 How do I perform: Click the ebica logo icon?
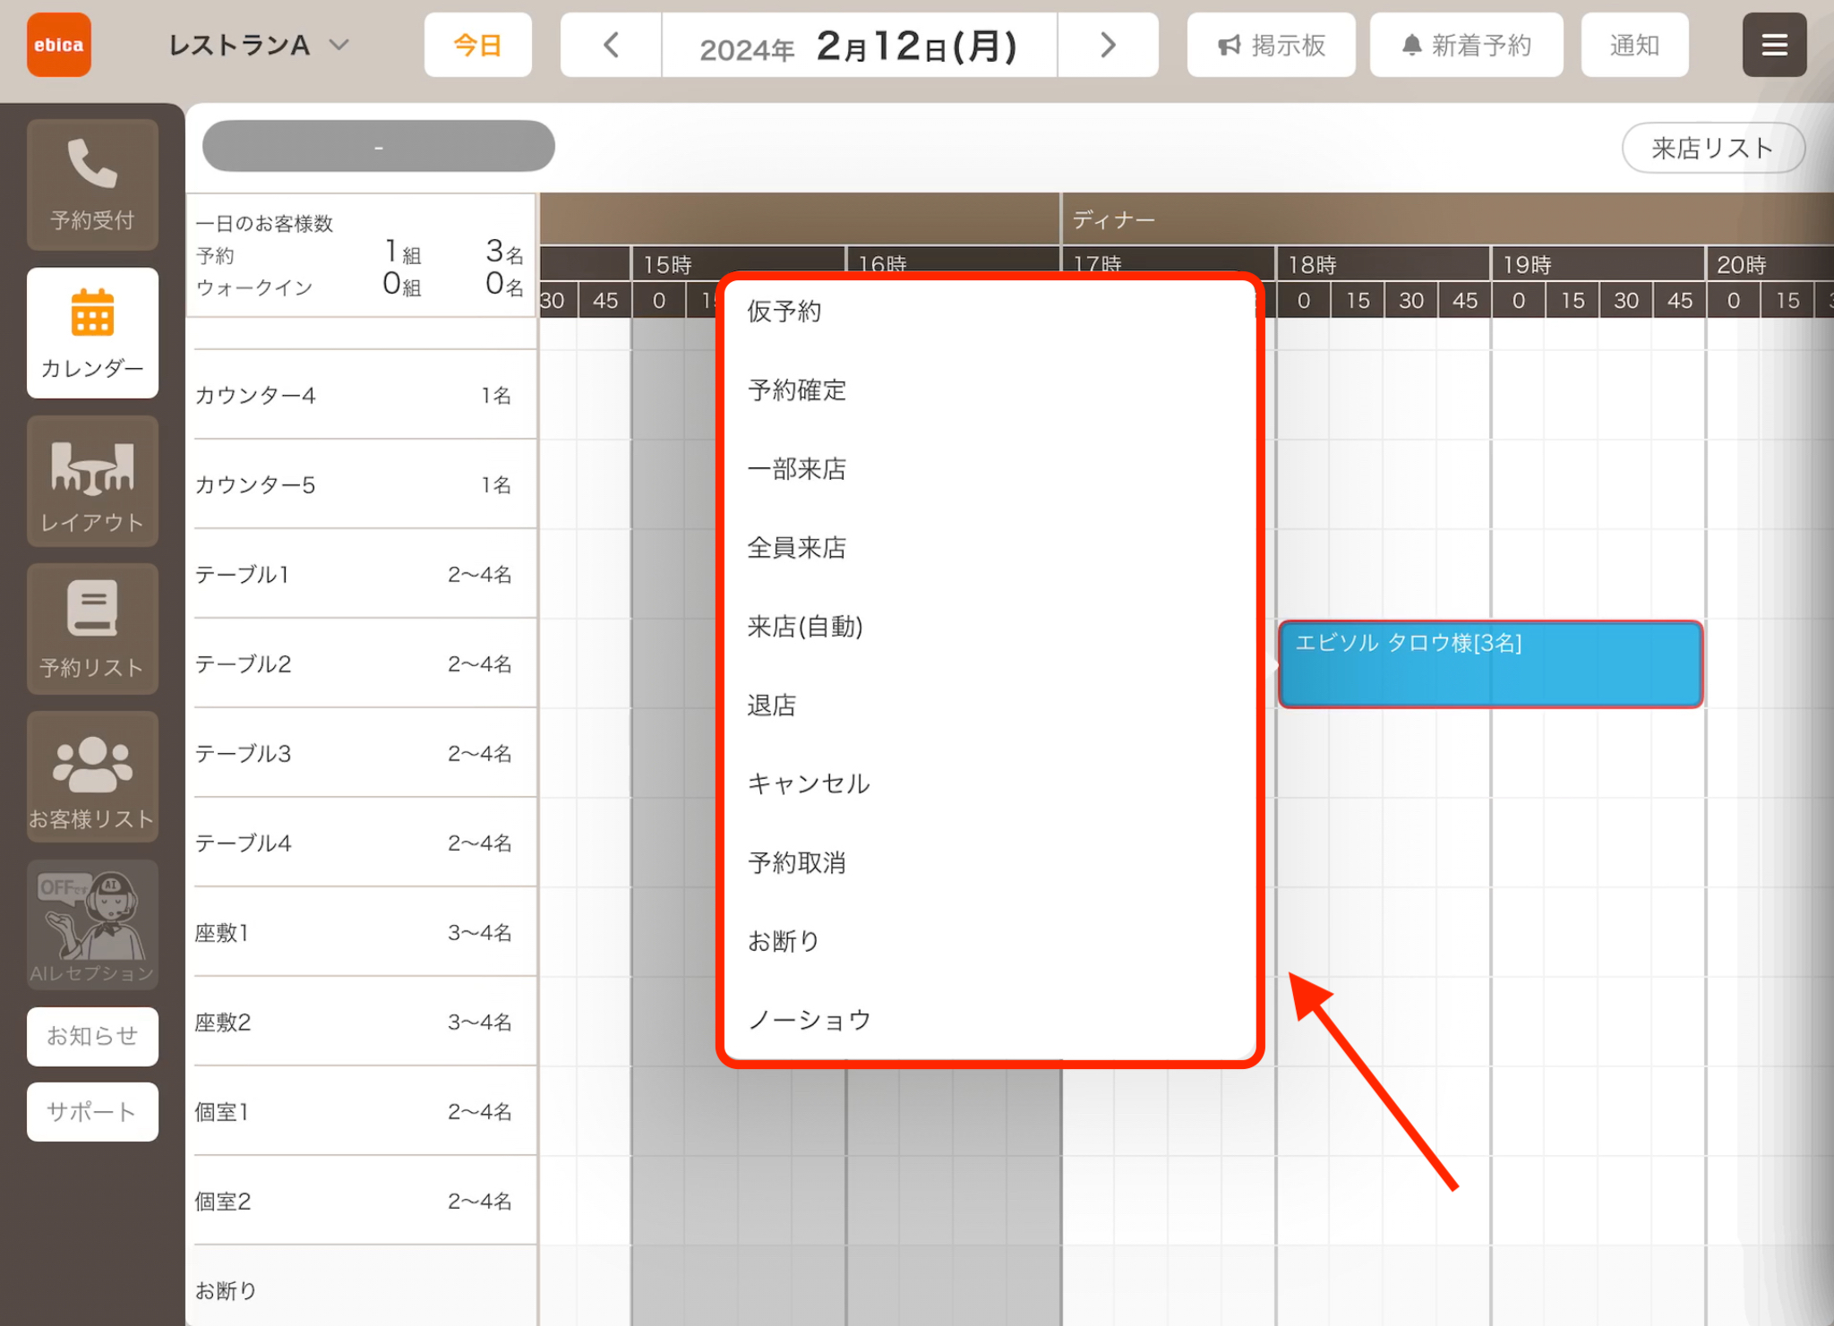pos(59,45)
